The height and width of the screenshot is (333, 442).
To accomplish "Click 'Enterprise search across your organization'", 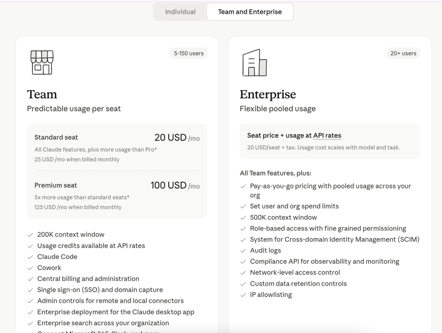I will (103, 323).
